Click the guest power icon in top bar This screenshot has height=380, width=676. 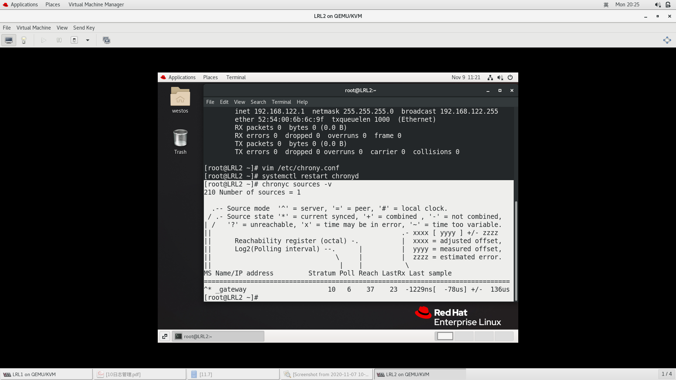pyautogui.click(x=510, y=77)
